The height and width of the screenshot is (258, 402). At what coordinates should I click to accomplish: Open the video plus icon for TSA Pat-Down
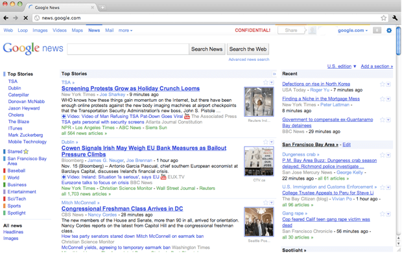coord(64,117)
